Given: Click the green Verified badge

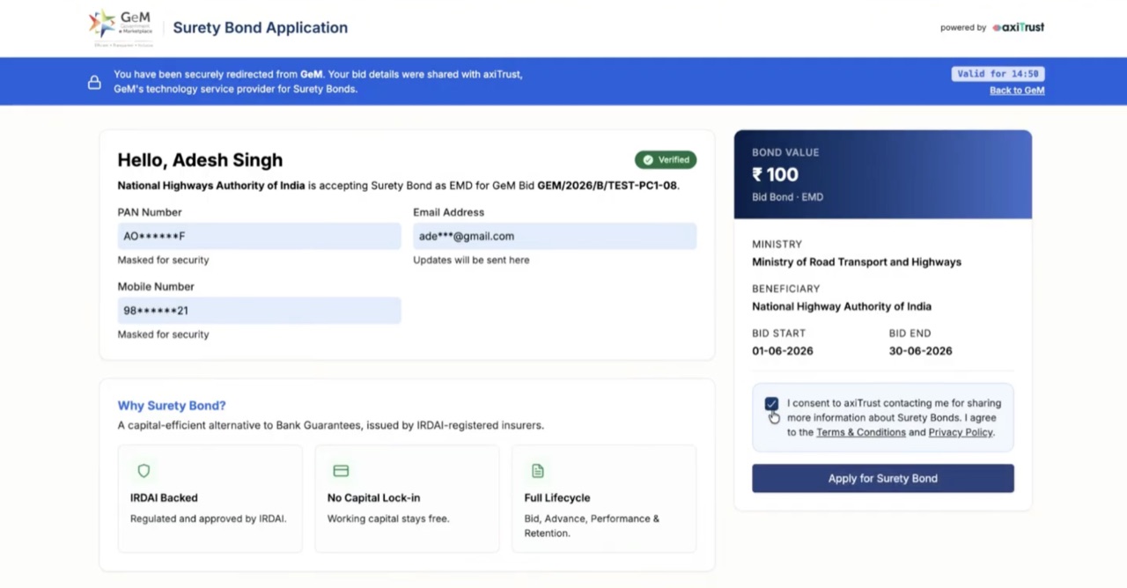Looking at the screenshot, I should pos(666,160).
